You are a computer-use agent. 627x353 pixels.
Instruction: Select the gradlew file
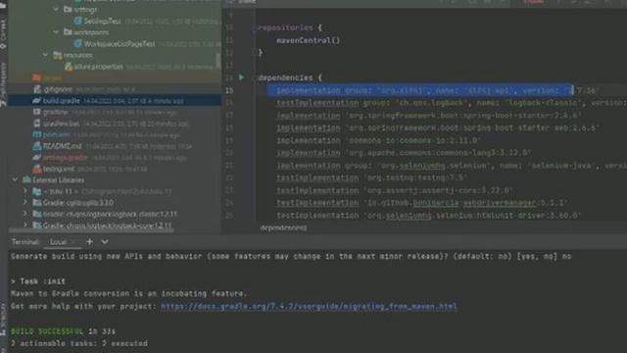tap(55, 112)
